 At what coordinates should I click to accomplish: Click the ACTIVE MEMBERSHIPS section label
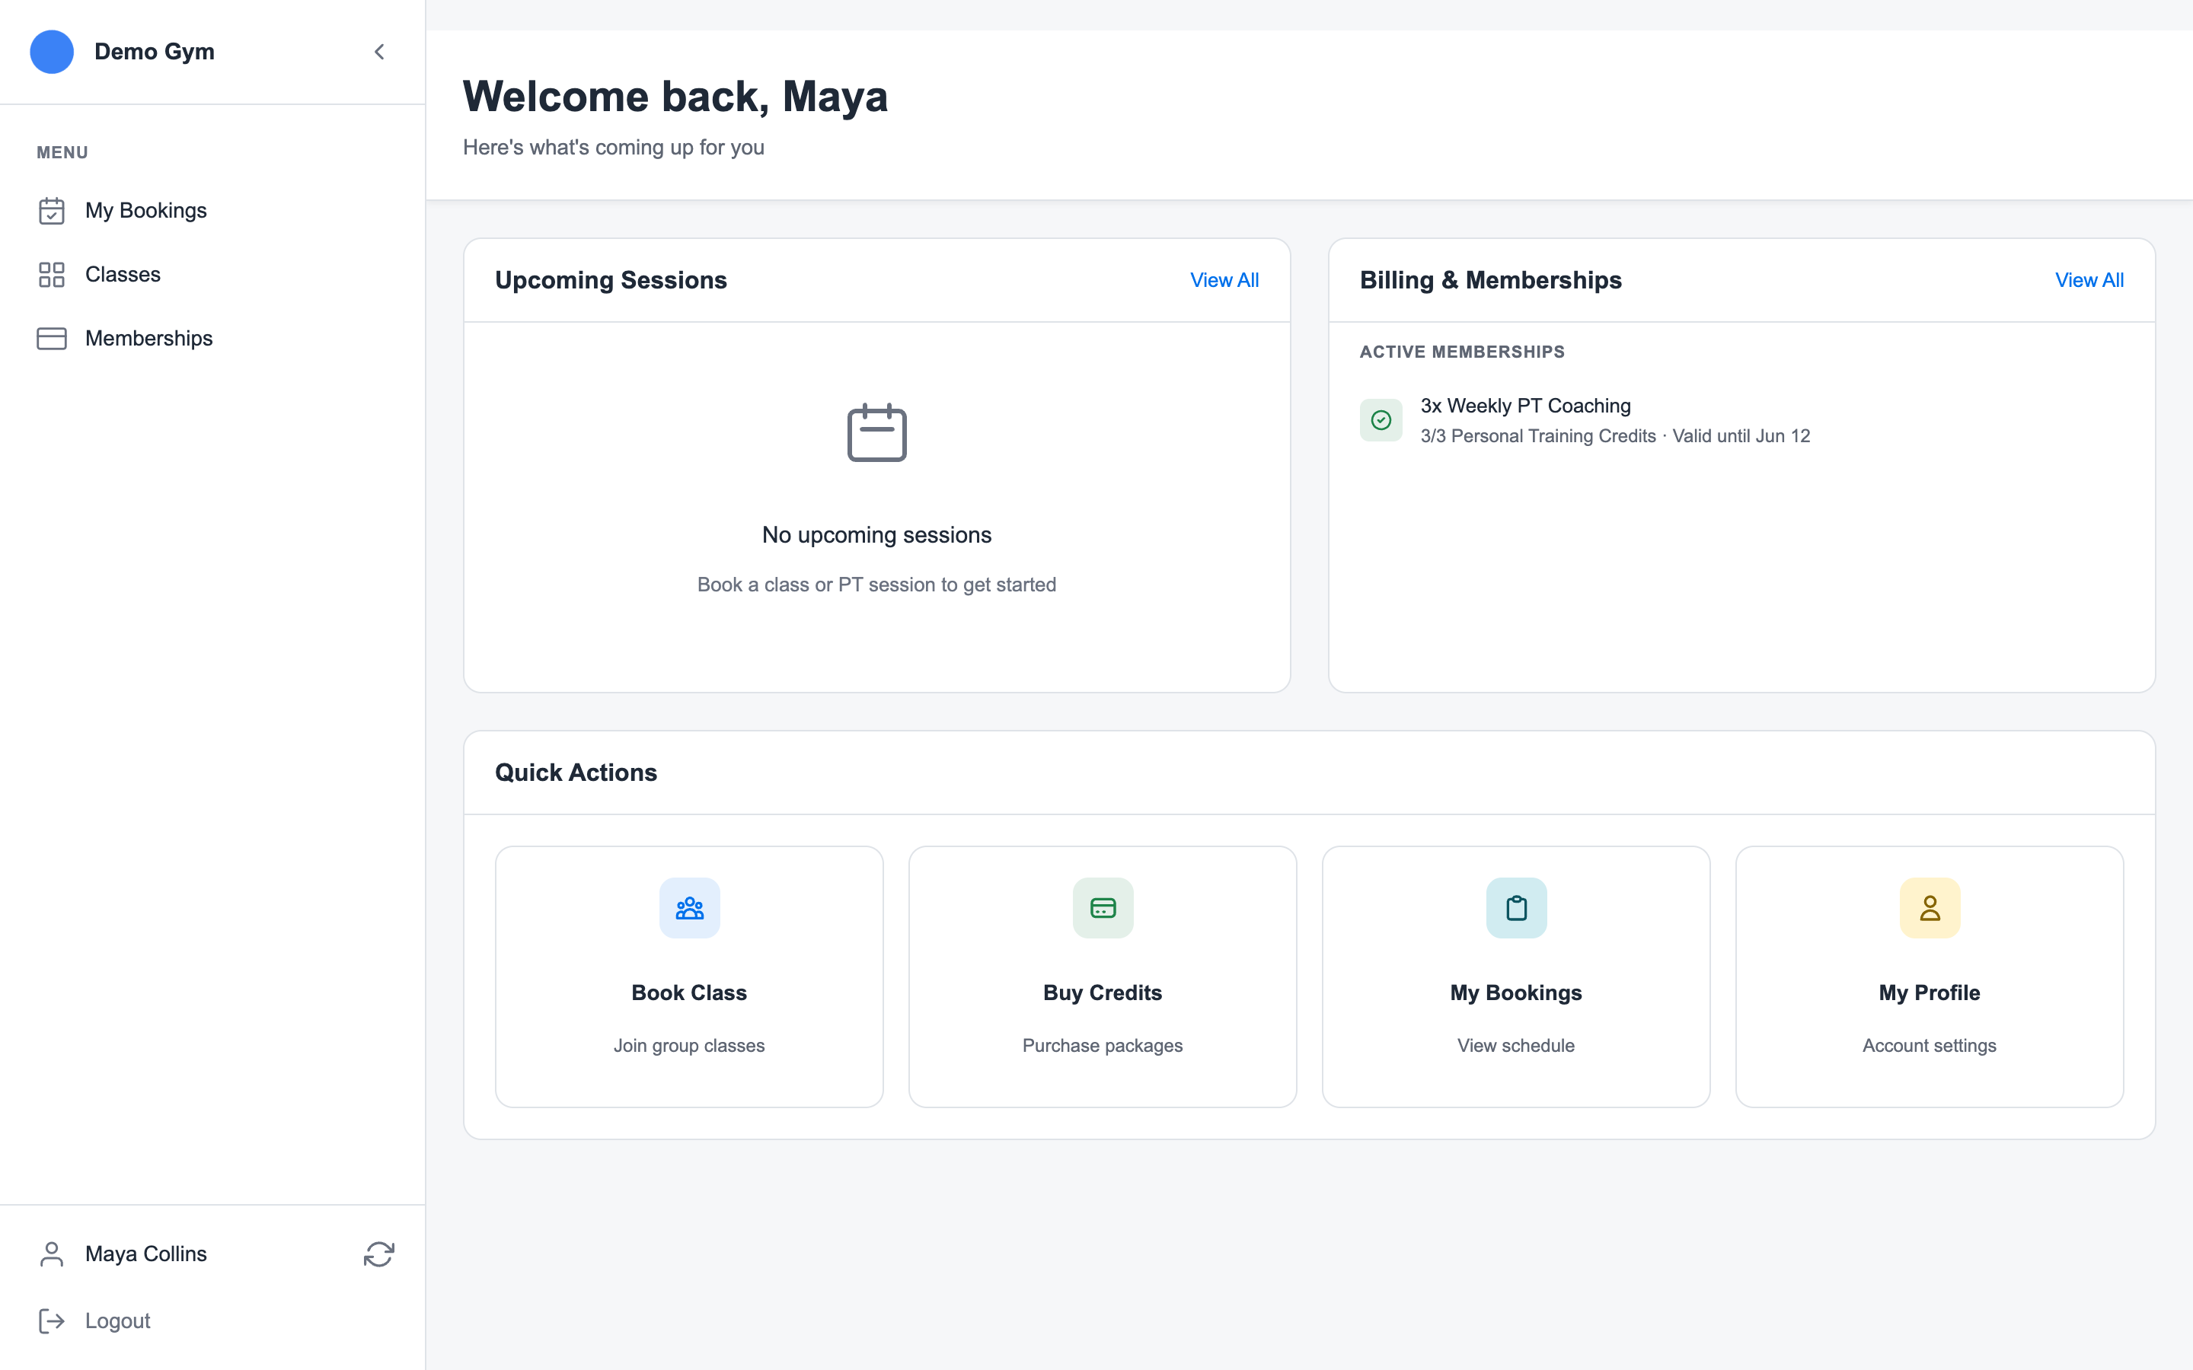click(x=1462, y=352)
